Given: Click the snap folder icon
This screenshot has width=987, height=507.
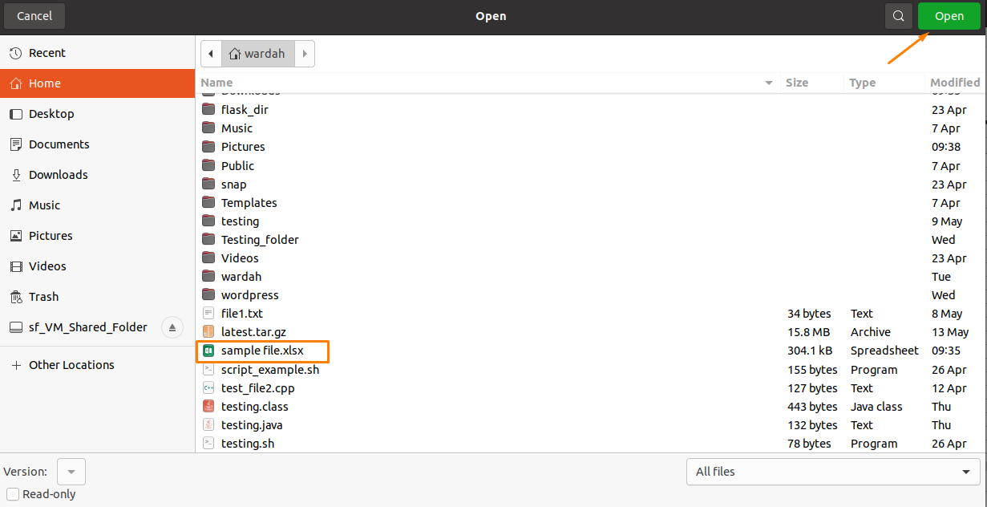Looking at the screenshot, I should click(208, 185).
